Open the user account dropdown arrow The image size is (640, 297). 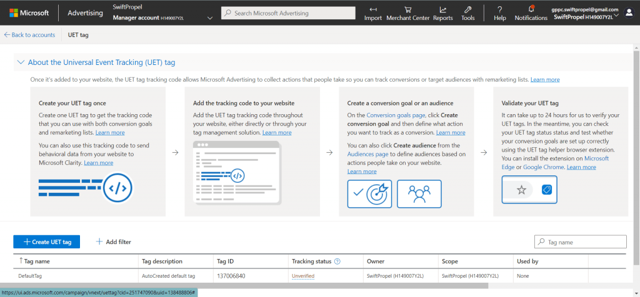click(616, 16)
